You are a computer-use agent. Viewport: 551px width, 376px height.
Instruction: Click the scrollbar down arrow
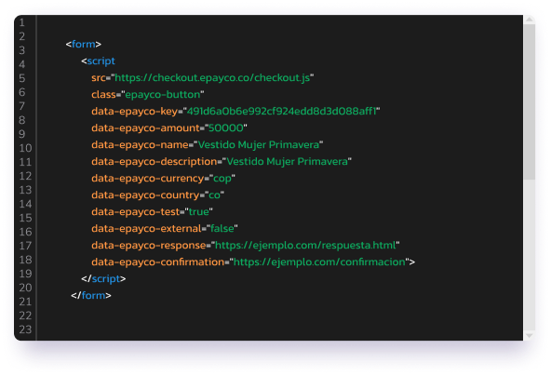pyautogui.click(x=530, y=336)
